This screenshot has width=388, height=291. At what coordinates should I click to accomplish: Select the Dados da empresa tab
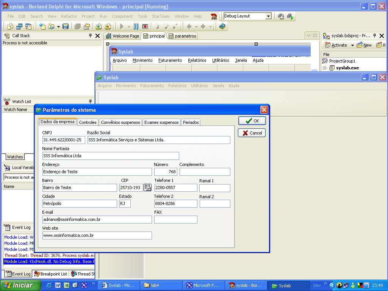(58, 122)
